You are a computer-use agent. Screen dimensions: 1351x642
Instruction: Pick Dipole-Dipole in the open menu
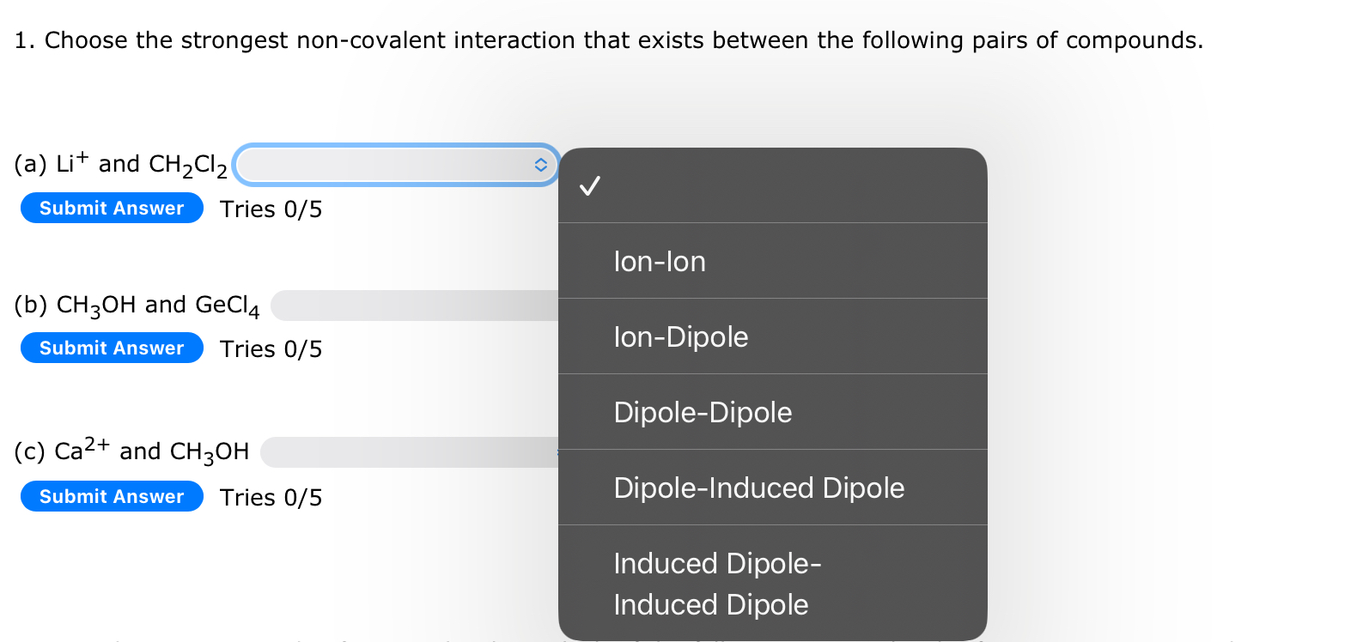(703, 413)
